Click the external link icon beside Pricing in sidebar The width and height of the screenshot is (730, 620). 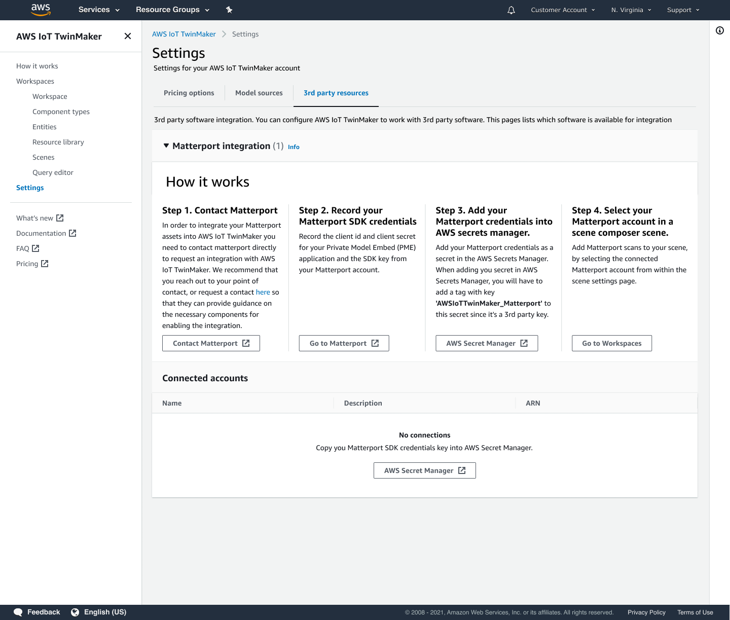tap(44, 264)
